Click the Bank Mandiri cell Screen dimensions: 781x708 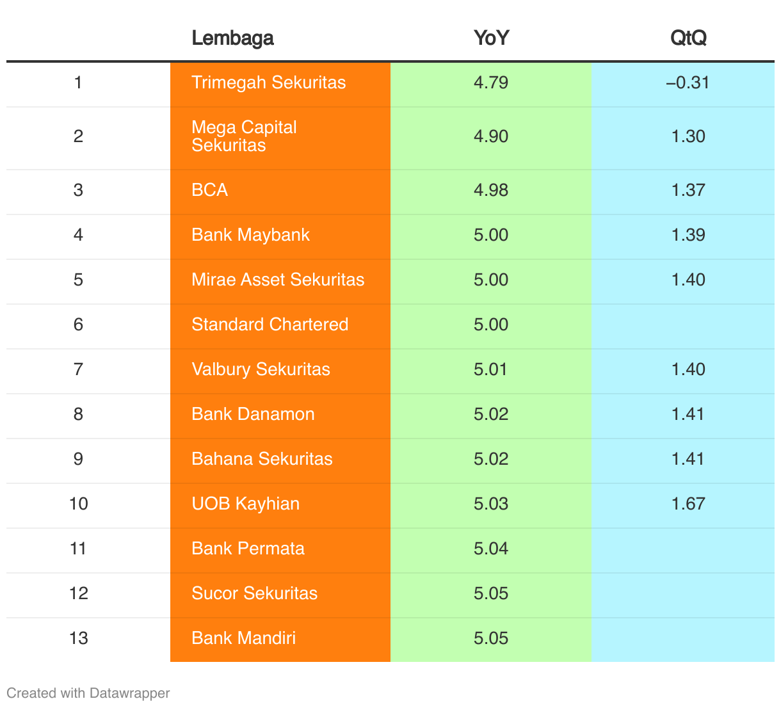pyautogui.click(x=280, y=640)
